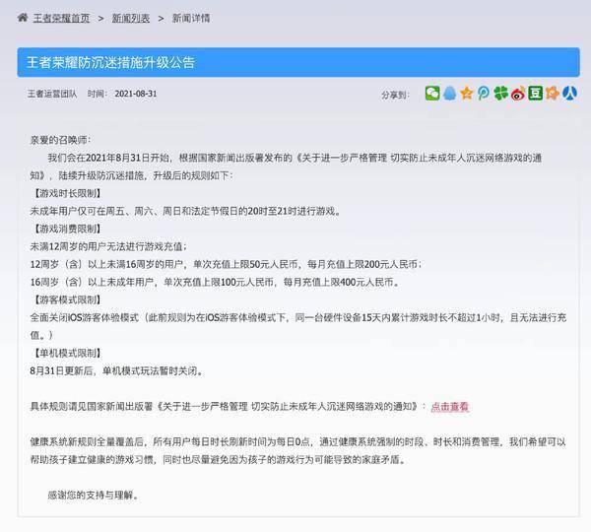
Task: Click line about 20时至21时 game hours
Action: [x=185, y=211]
